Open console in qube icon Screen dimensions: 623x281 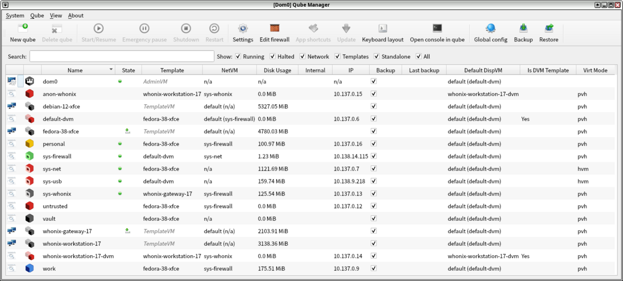(437, 29)
